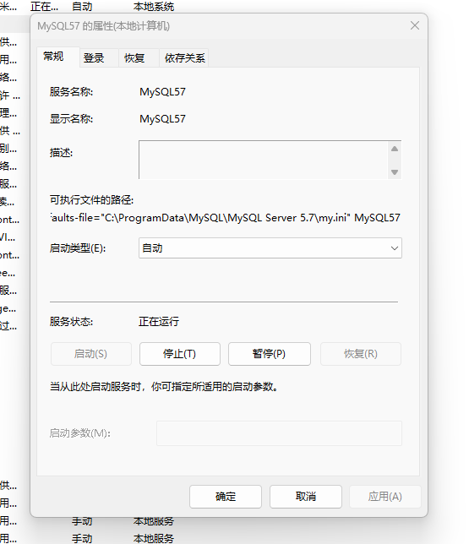Click the 服务名称 value MySQL57

162,92
